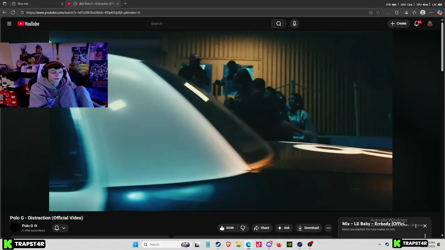Download the video
445x250 pixels.
coord(308,228)
